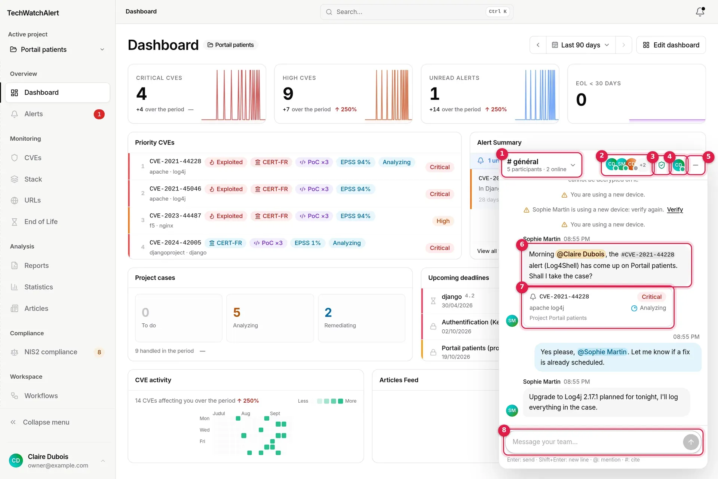This screenshot has width=718, height=479.
Task: Click the Analyzing cases card showing 5
Action: coord(270,318)
